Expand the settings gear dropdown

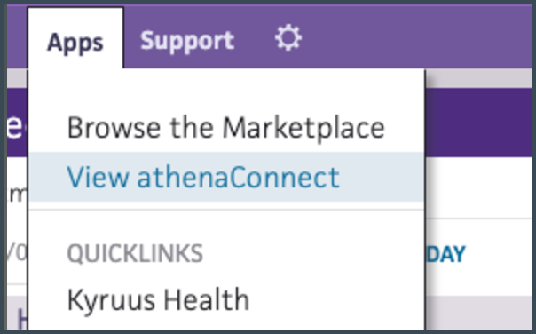[x=288, y=37]
